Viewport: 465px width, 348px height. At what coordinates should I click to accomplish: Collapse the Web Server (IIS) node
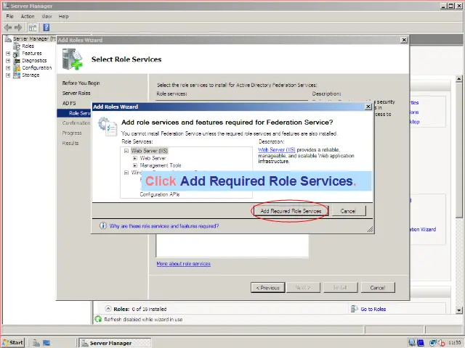[126, 151]
